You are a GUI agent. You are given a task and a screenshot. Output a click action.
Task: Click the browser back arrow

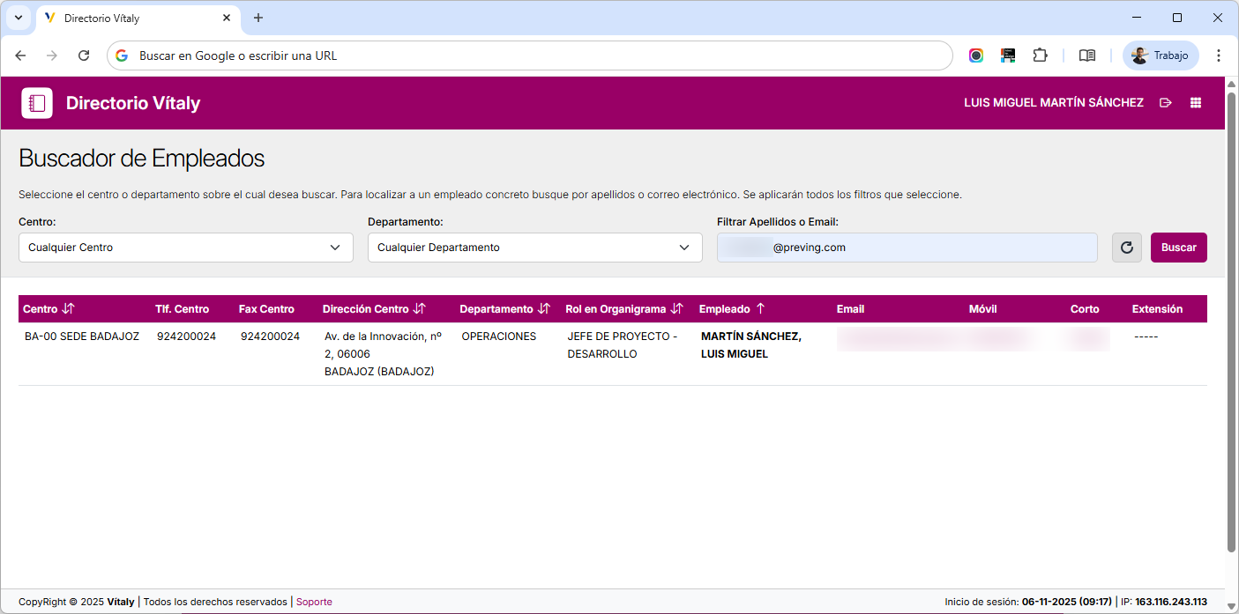(20, 55)
